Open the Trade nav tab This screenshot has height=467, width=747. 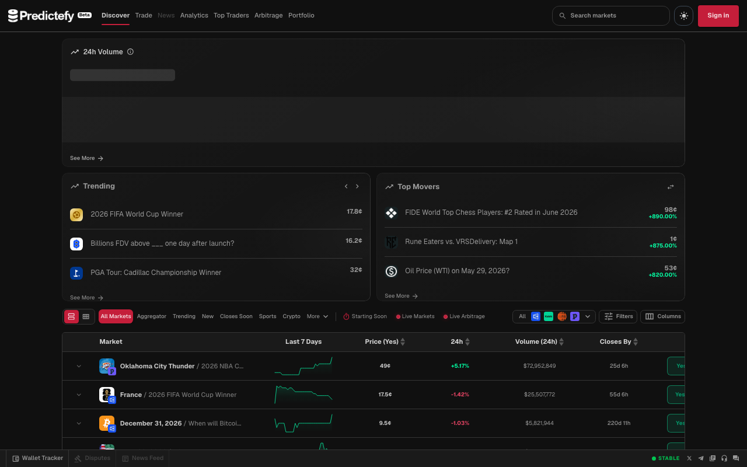coord(144,16)
